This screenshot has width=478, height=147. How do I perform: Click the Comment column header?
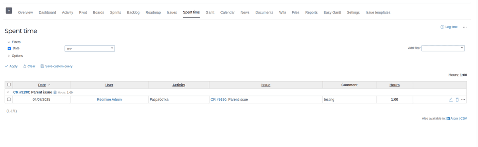349,85
